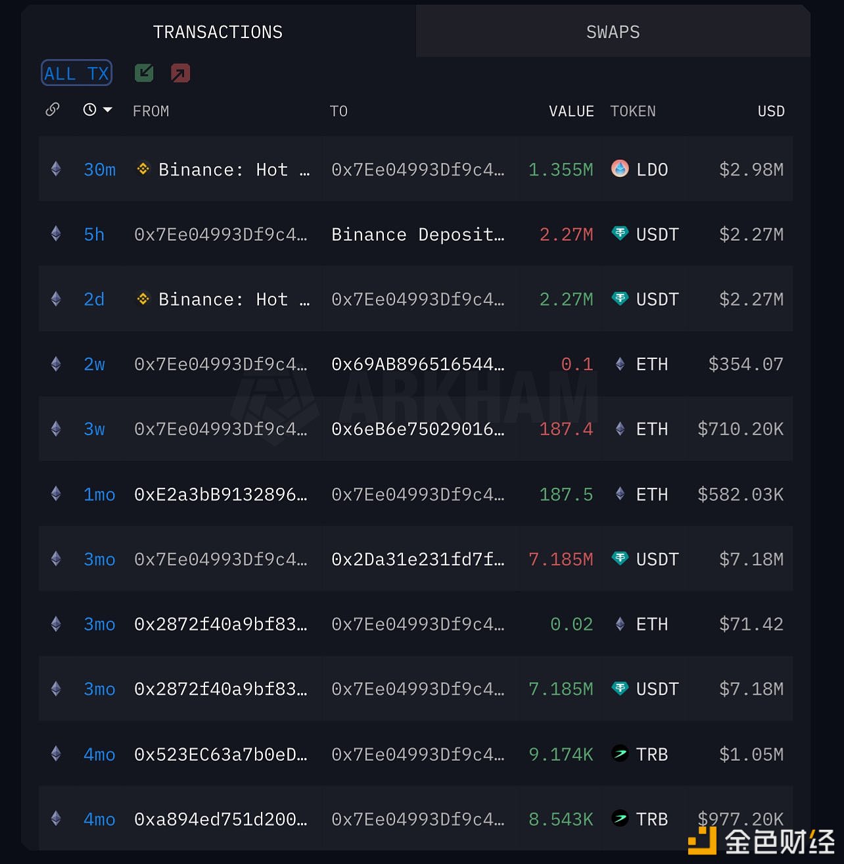Open the 2w transaction link

pyautogui.click(x=94, y=364)
